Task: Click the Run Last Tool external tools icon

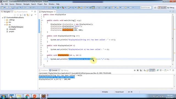Action: [63, 7]
